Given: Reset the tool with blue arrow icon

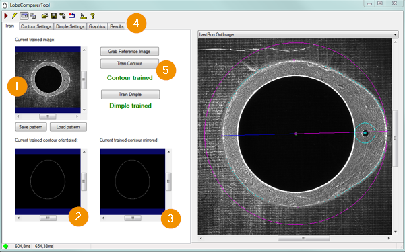Looking at the screenshot, I should (x=72, y=16).
